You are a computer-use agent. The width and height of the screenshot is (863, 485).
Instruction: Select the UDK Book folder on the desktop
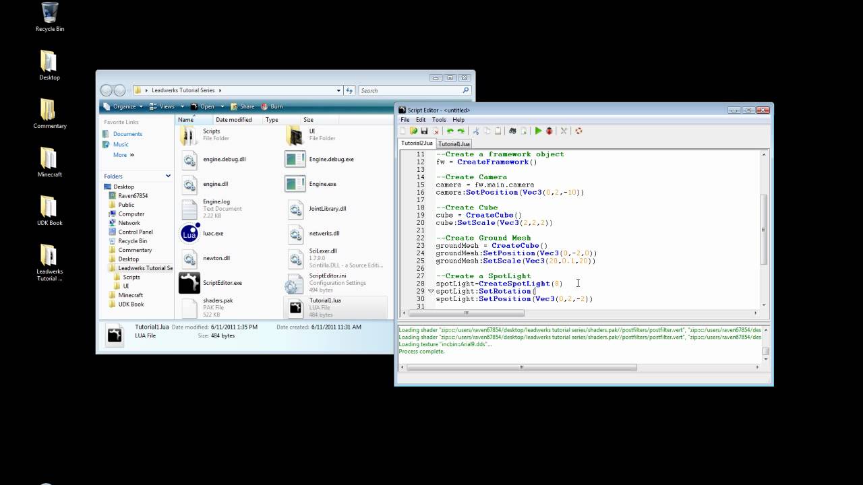[x=49, y=211]
